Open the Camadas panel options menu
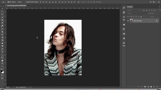 click(159, 7)
